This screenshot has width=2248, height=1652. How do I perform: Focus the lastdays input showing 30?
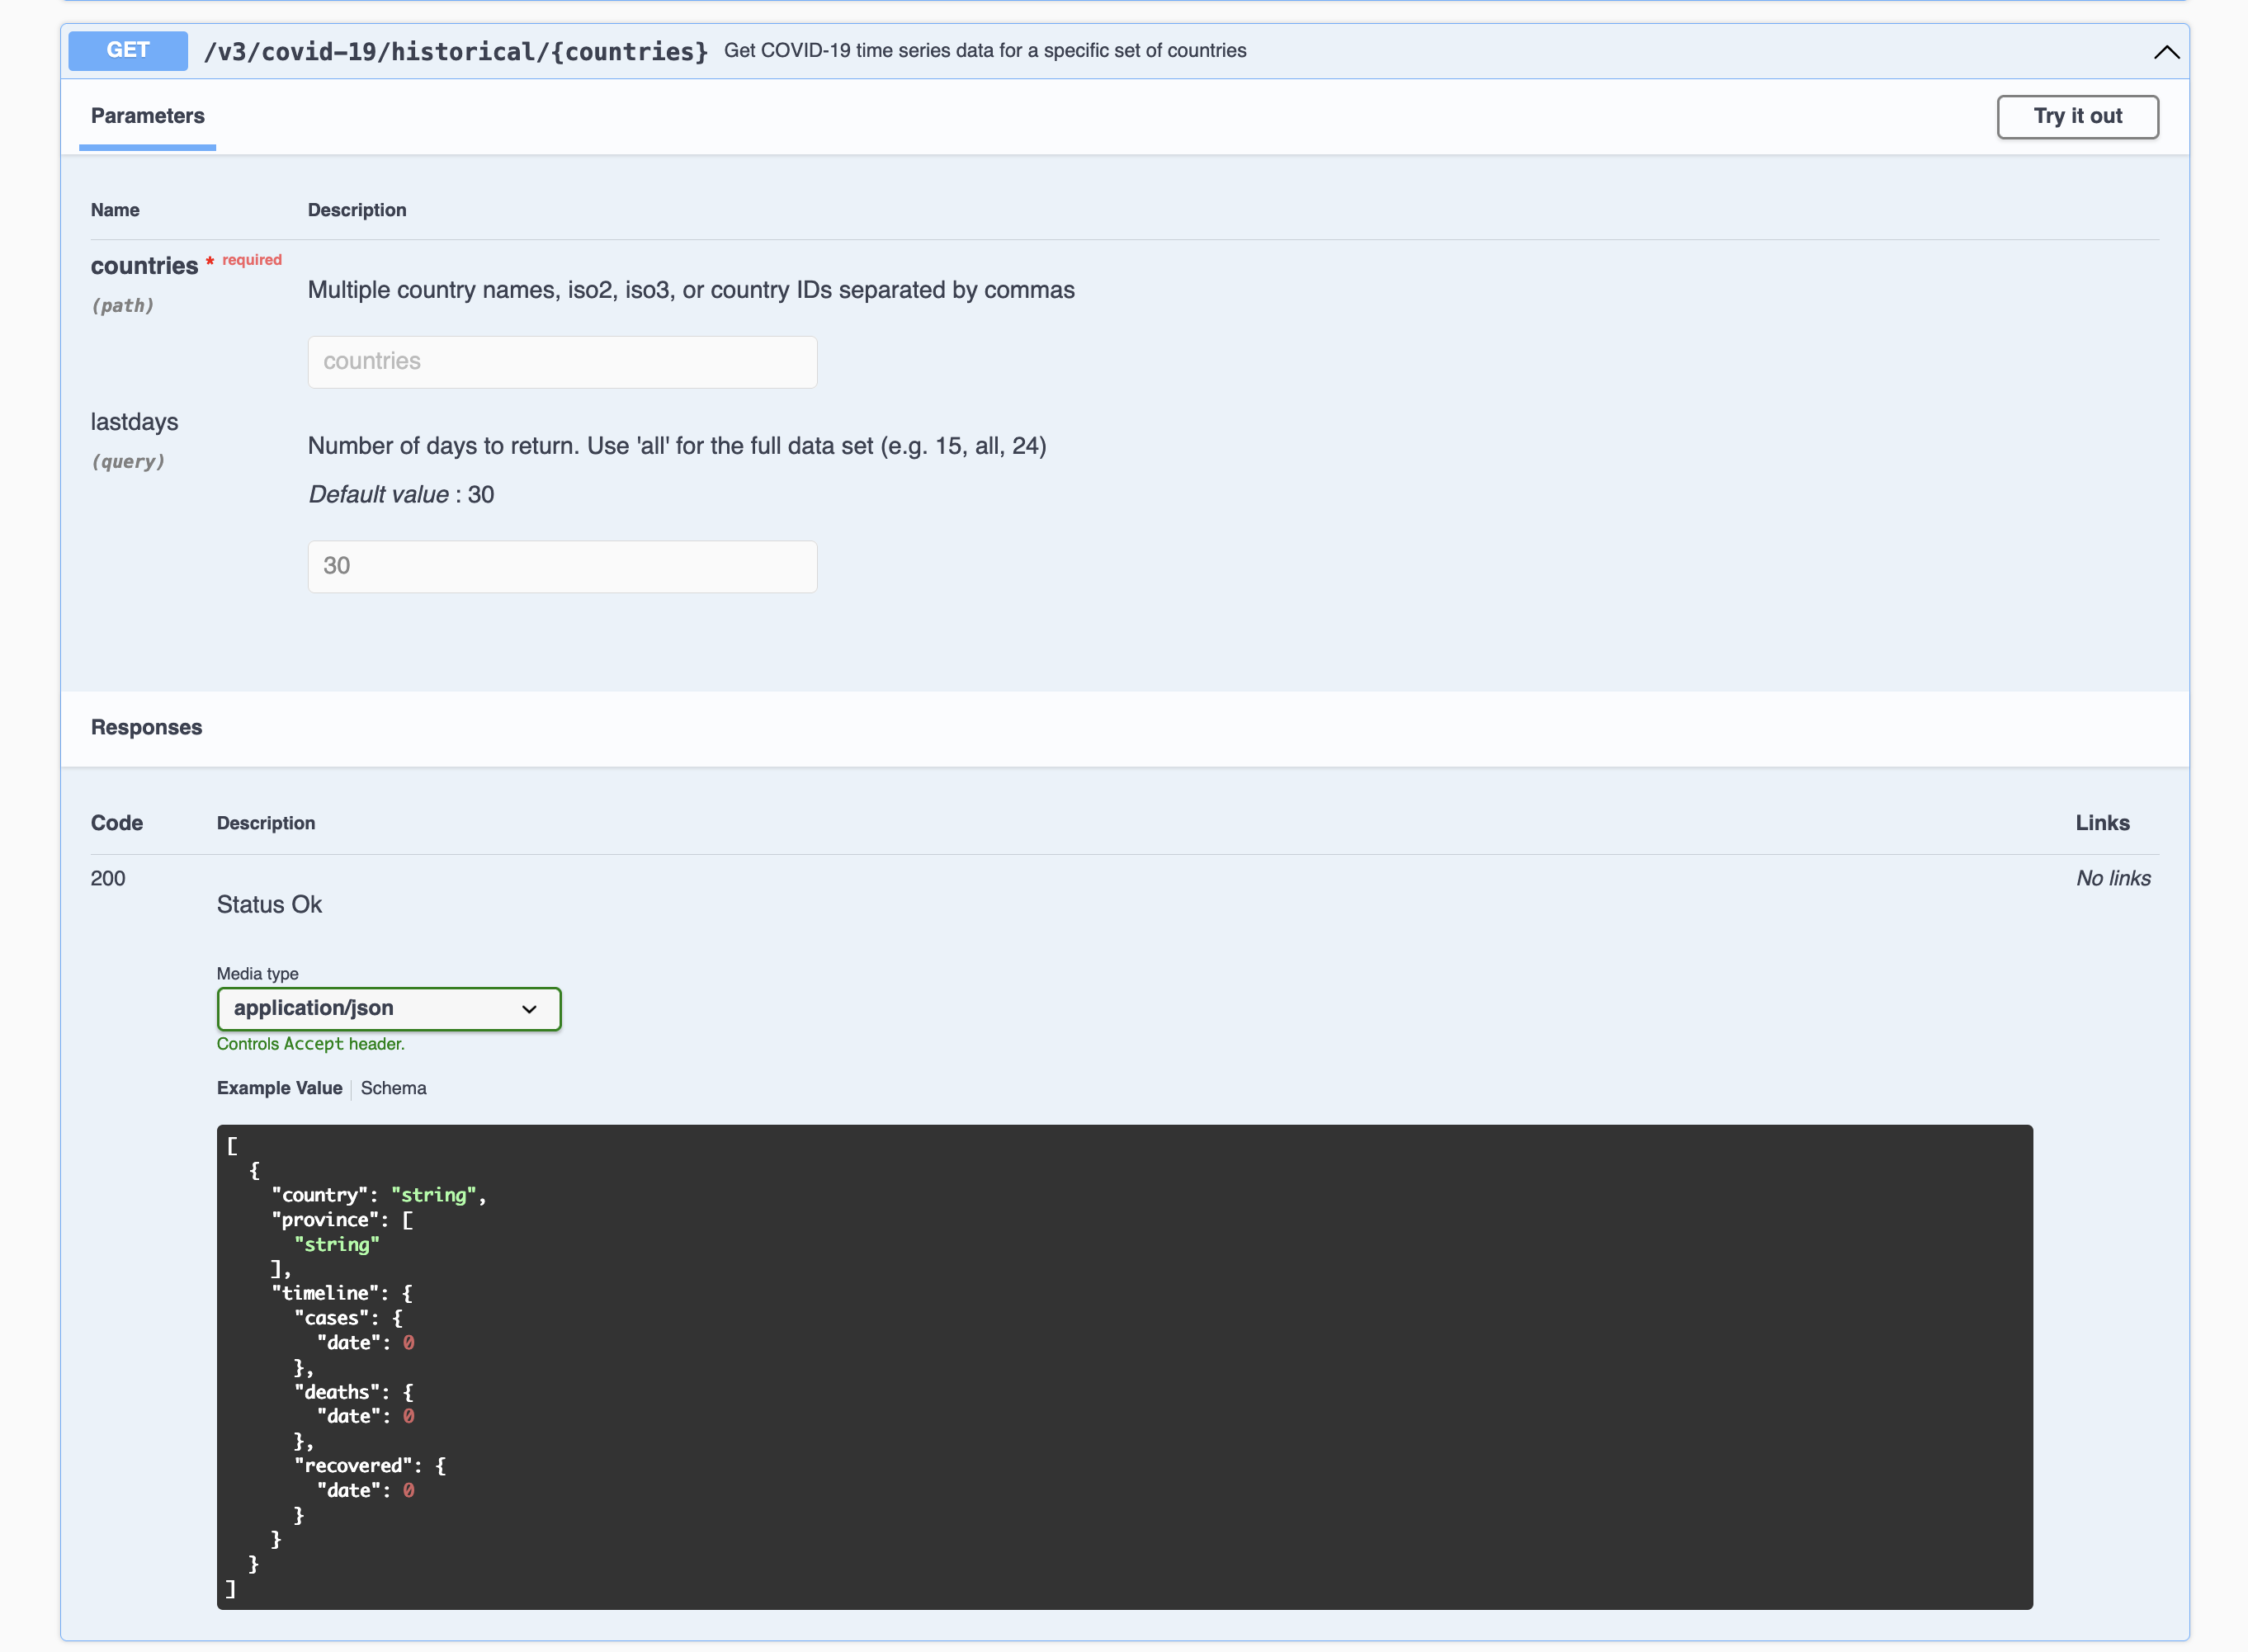[x=562, y=567]
